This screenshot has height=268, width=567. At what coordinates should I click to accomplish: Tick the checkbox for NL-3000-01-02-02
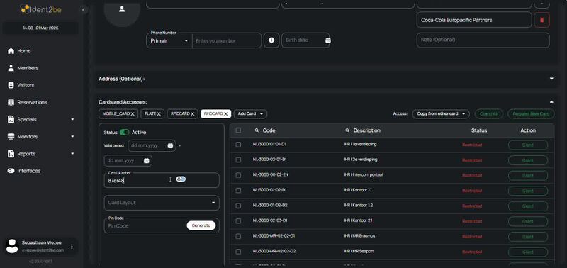coord(238,206)
